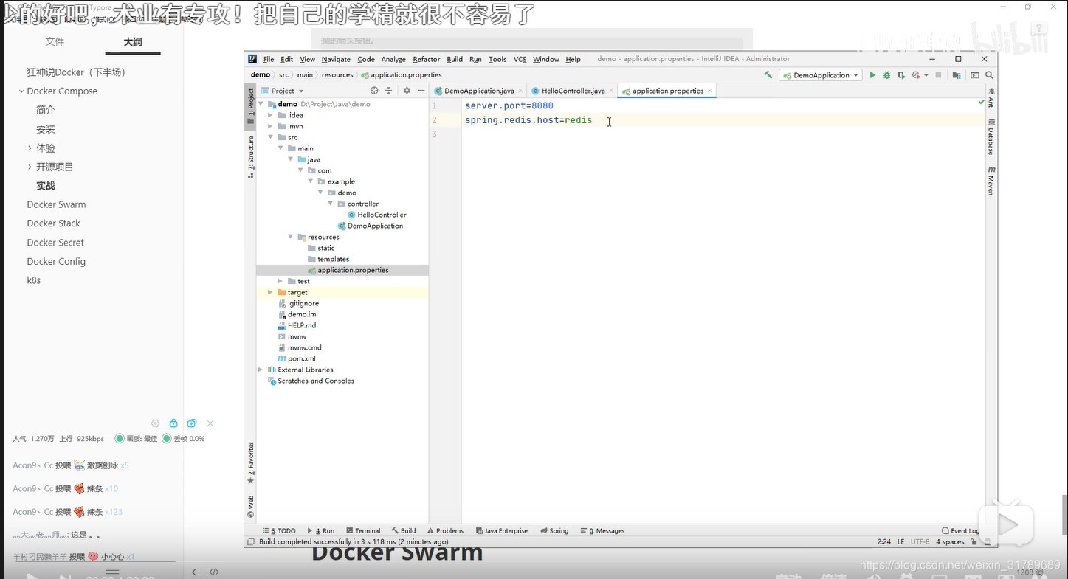Hide the Project panel with the minus icon
Image resolution: width=1068 pixels, height=579 pixels.
[421, 91]
